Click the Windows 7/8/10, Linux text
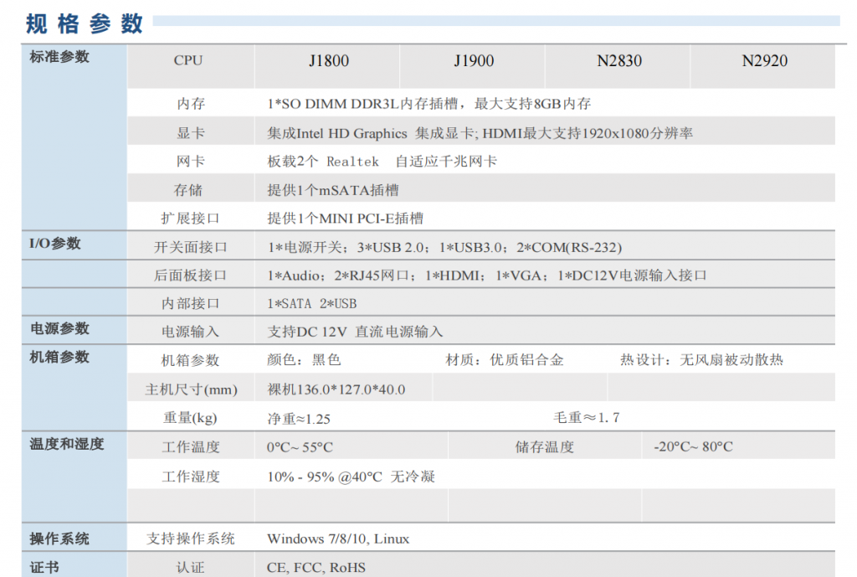Viewport: 857px width, 577px height. 338,538
